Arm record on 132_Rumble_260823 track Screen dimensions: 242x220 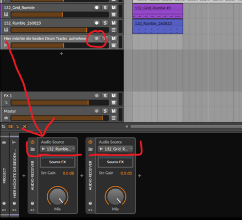[x=97, y=23]
